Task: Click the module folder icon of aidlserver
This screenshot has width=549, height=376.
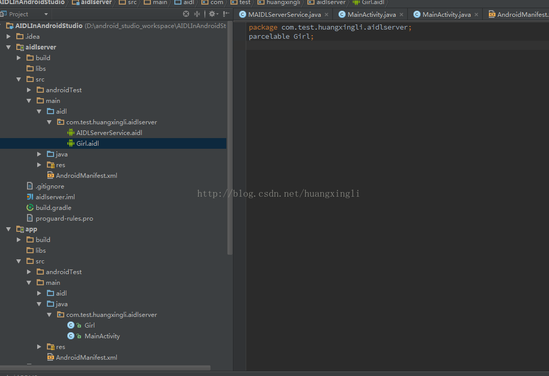Action: pos(20,47)
